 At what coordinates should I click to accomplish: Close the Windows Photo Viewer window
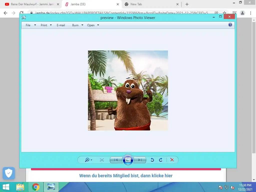coord(229,17)
